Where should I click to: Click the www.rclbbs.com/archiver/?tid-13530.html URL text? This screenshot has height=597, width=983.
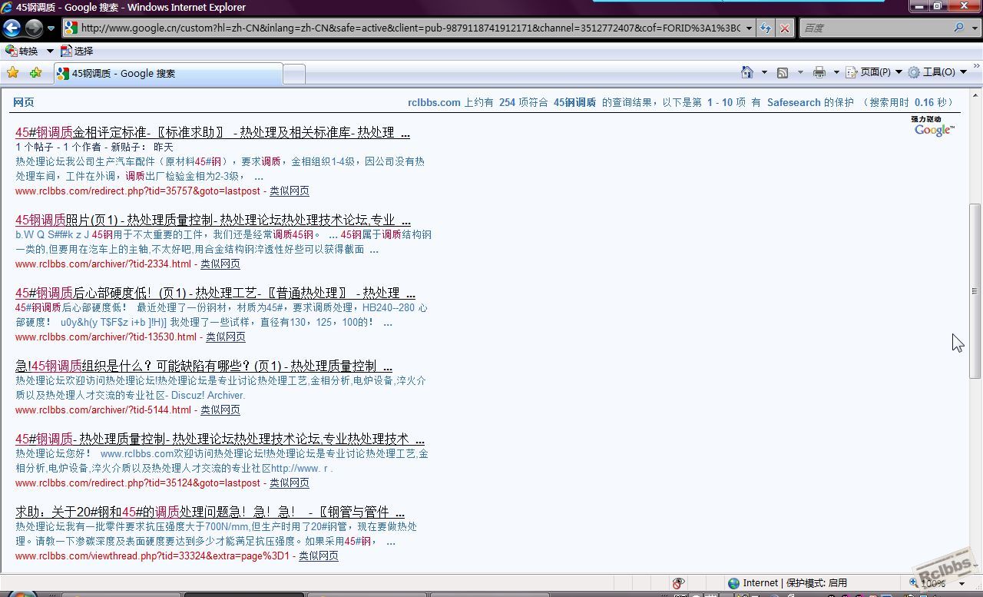[x=106, y=337]
